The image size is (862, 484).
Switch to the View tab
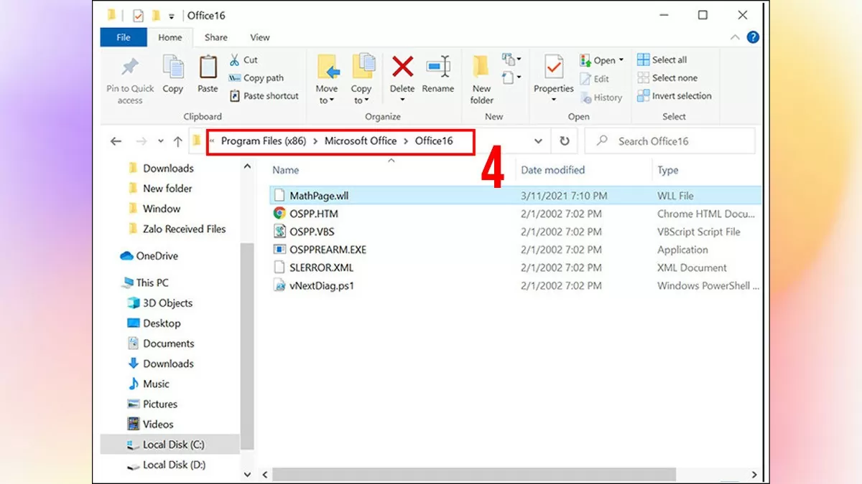[x=259, y=37]
